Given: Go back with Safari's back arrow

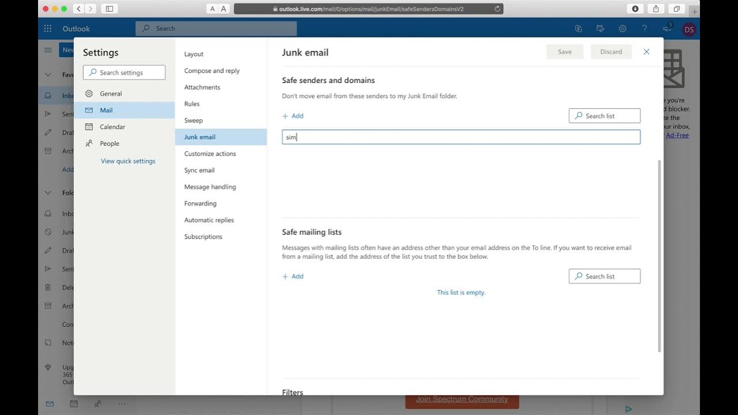Looking at the screenshot, I should 78,9.
